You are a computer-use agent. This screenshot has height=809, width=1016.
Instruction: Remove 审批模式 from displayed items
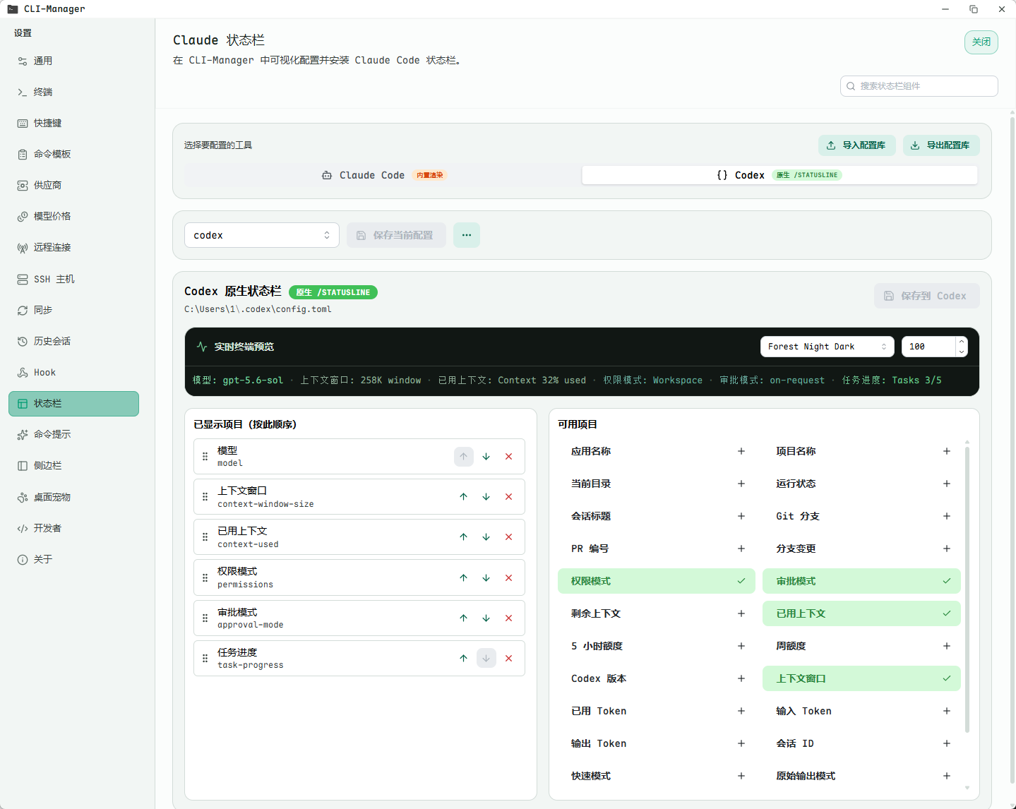[509, 618]
